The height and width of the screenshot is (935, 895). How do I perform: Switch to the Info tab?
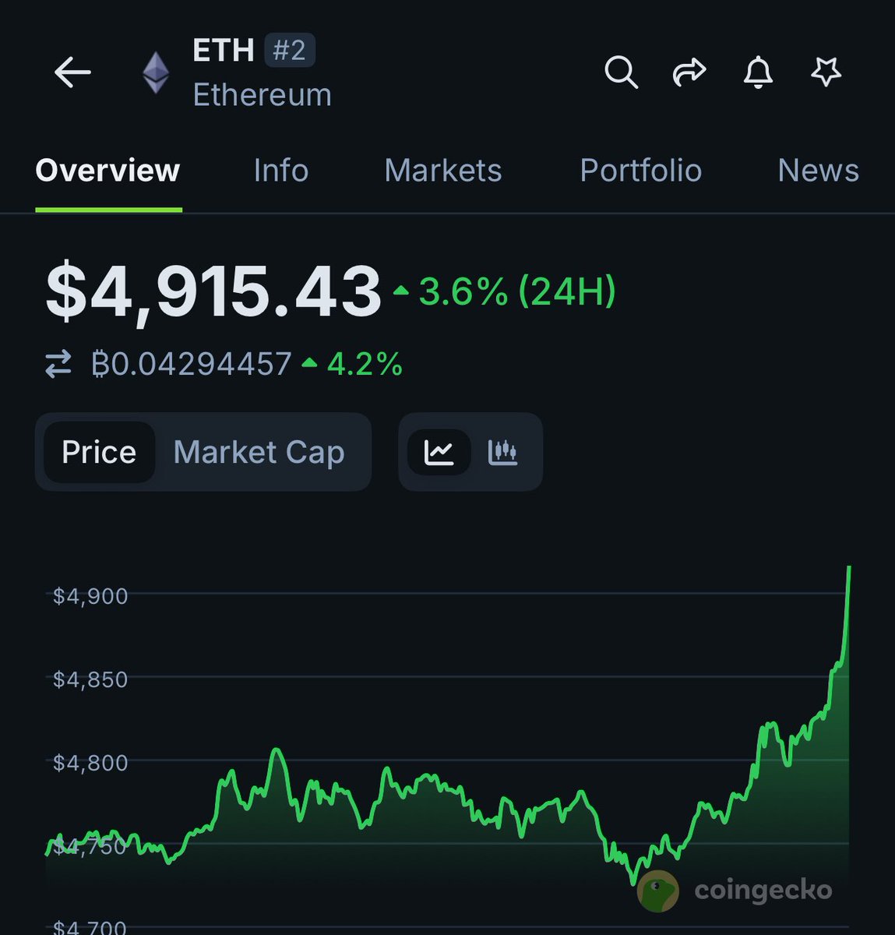point(280,171)
